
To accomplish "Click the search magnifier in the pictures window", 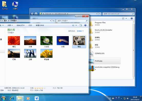I will 87,21.
